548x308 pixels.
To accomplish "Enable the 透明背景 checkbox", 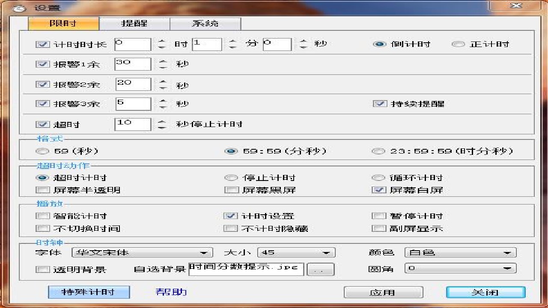I will [42, 269].
